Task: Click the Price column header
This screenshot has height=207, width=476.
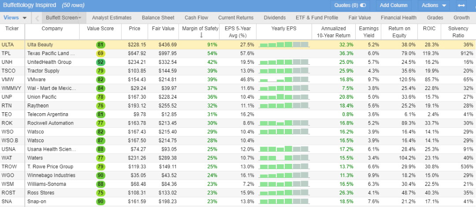Action: 134,29
